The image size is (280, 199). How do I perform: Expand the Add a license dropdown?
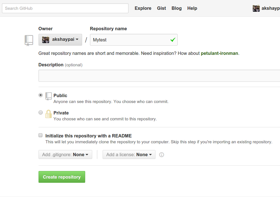tap(129, 154)
